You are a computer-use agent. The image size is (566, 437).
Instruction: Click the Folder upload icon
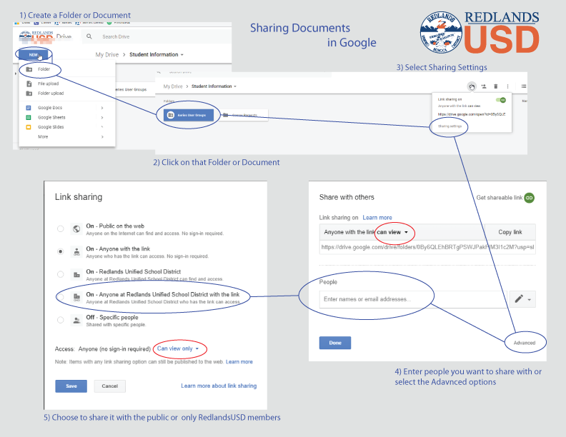tap(29, 94)
